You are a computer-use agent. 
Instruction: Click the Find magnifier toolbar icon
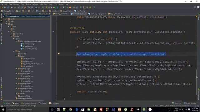click(29, 7)
